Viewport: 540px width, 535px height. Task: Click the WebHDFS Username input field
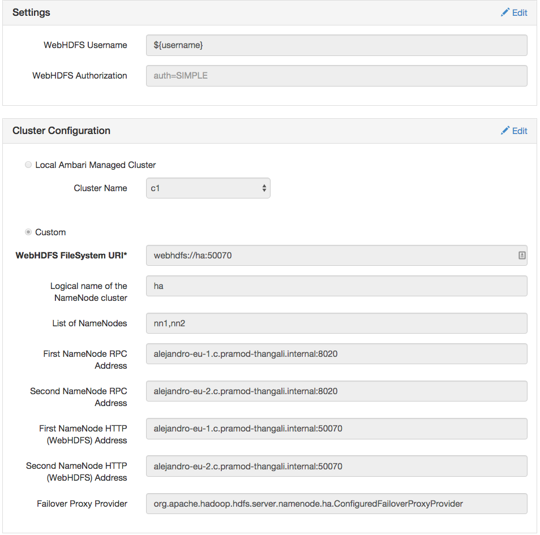tap(336, 45)
